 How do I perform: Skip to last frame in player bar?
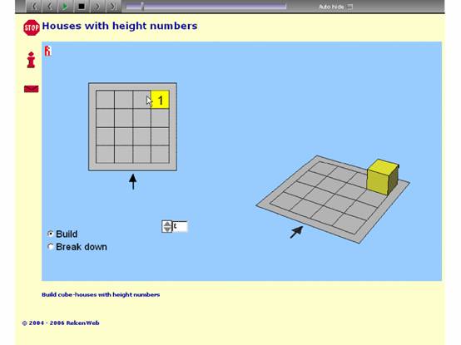[113, 7]
